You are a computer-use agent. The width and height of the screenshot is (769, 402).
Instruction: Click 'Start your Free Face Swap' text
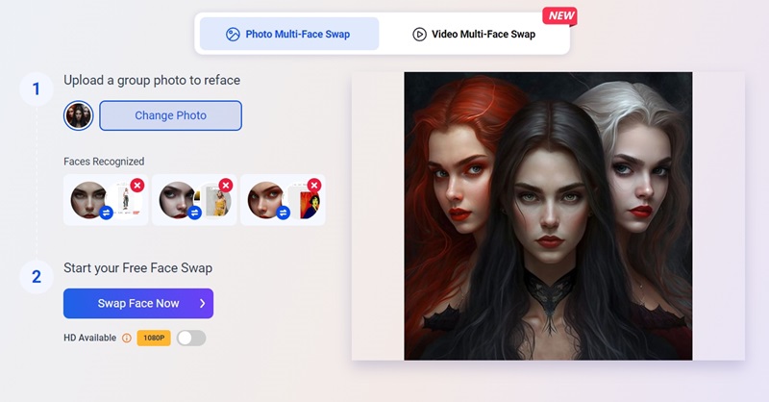click(x=137, y=268)
